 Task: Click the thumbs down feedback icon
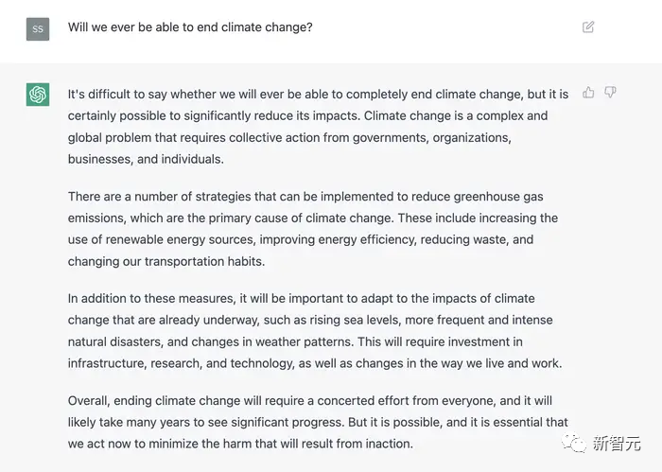coord(610,93)
